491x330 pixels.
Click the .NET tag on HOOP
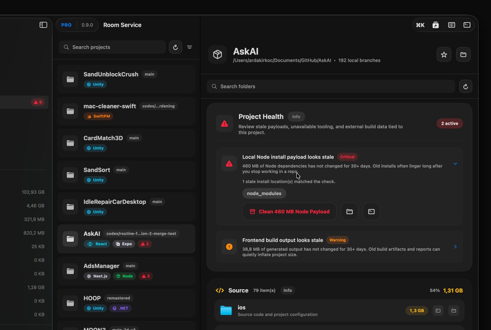tap(120, 308)
